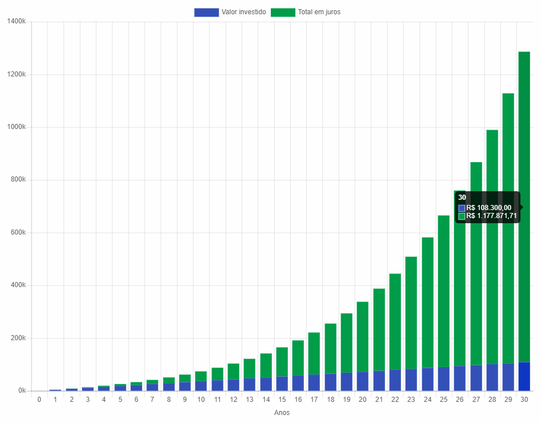Select the green bar for year 19

click(346, 343)
